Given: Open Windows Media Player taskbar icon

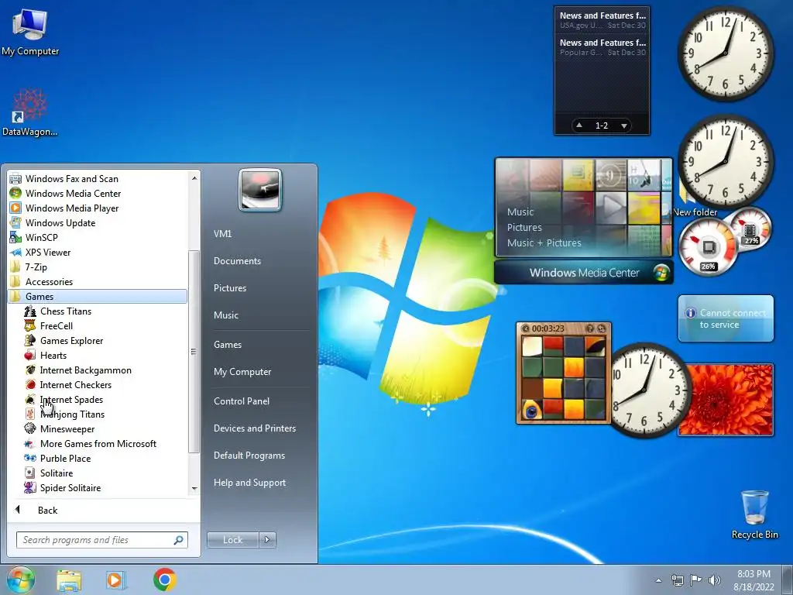Looking at the screenshot, I should tap(116, 580).
